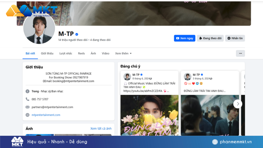Open the M-TP avatar on 5 tháng 6 post
Screen dimensions: 263x148
(188, 77)
